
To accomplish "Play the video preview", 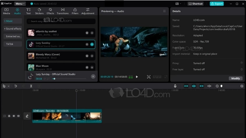I will click(137, 77).
